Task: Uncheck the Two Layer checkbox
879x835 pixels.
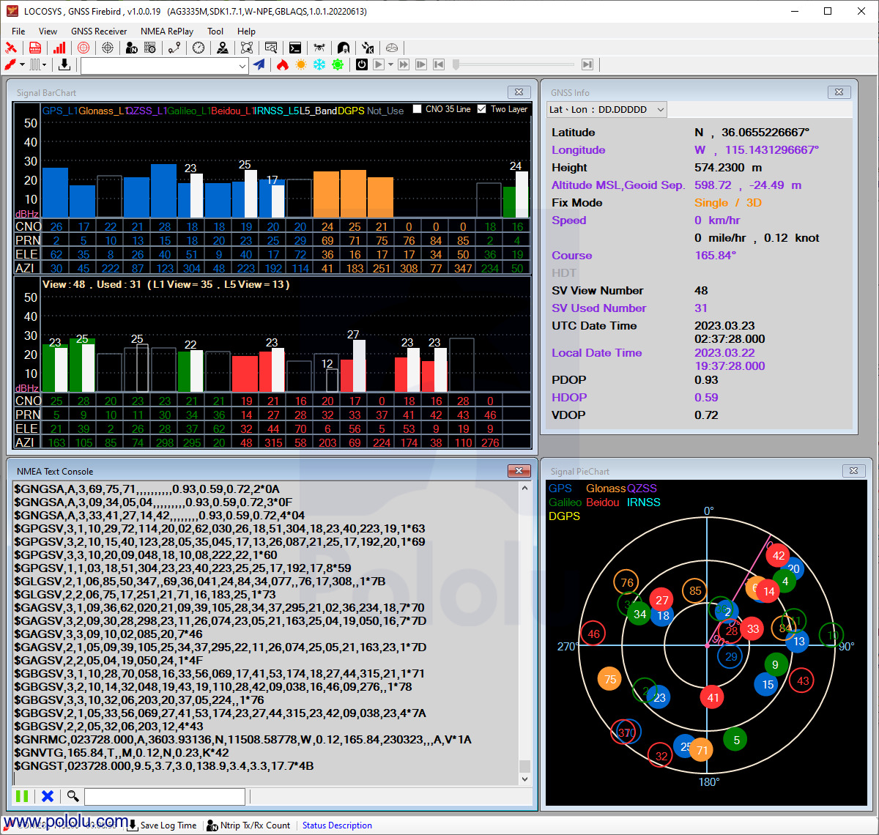Action: [481, 109]
